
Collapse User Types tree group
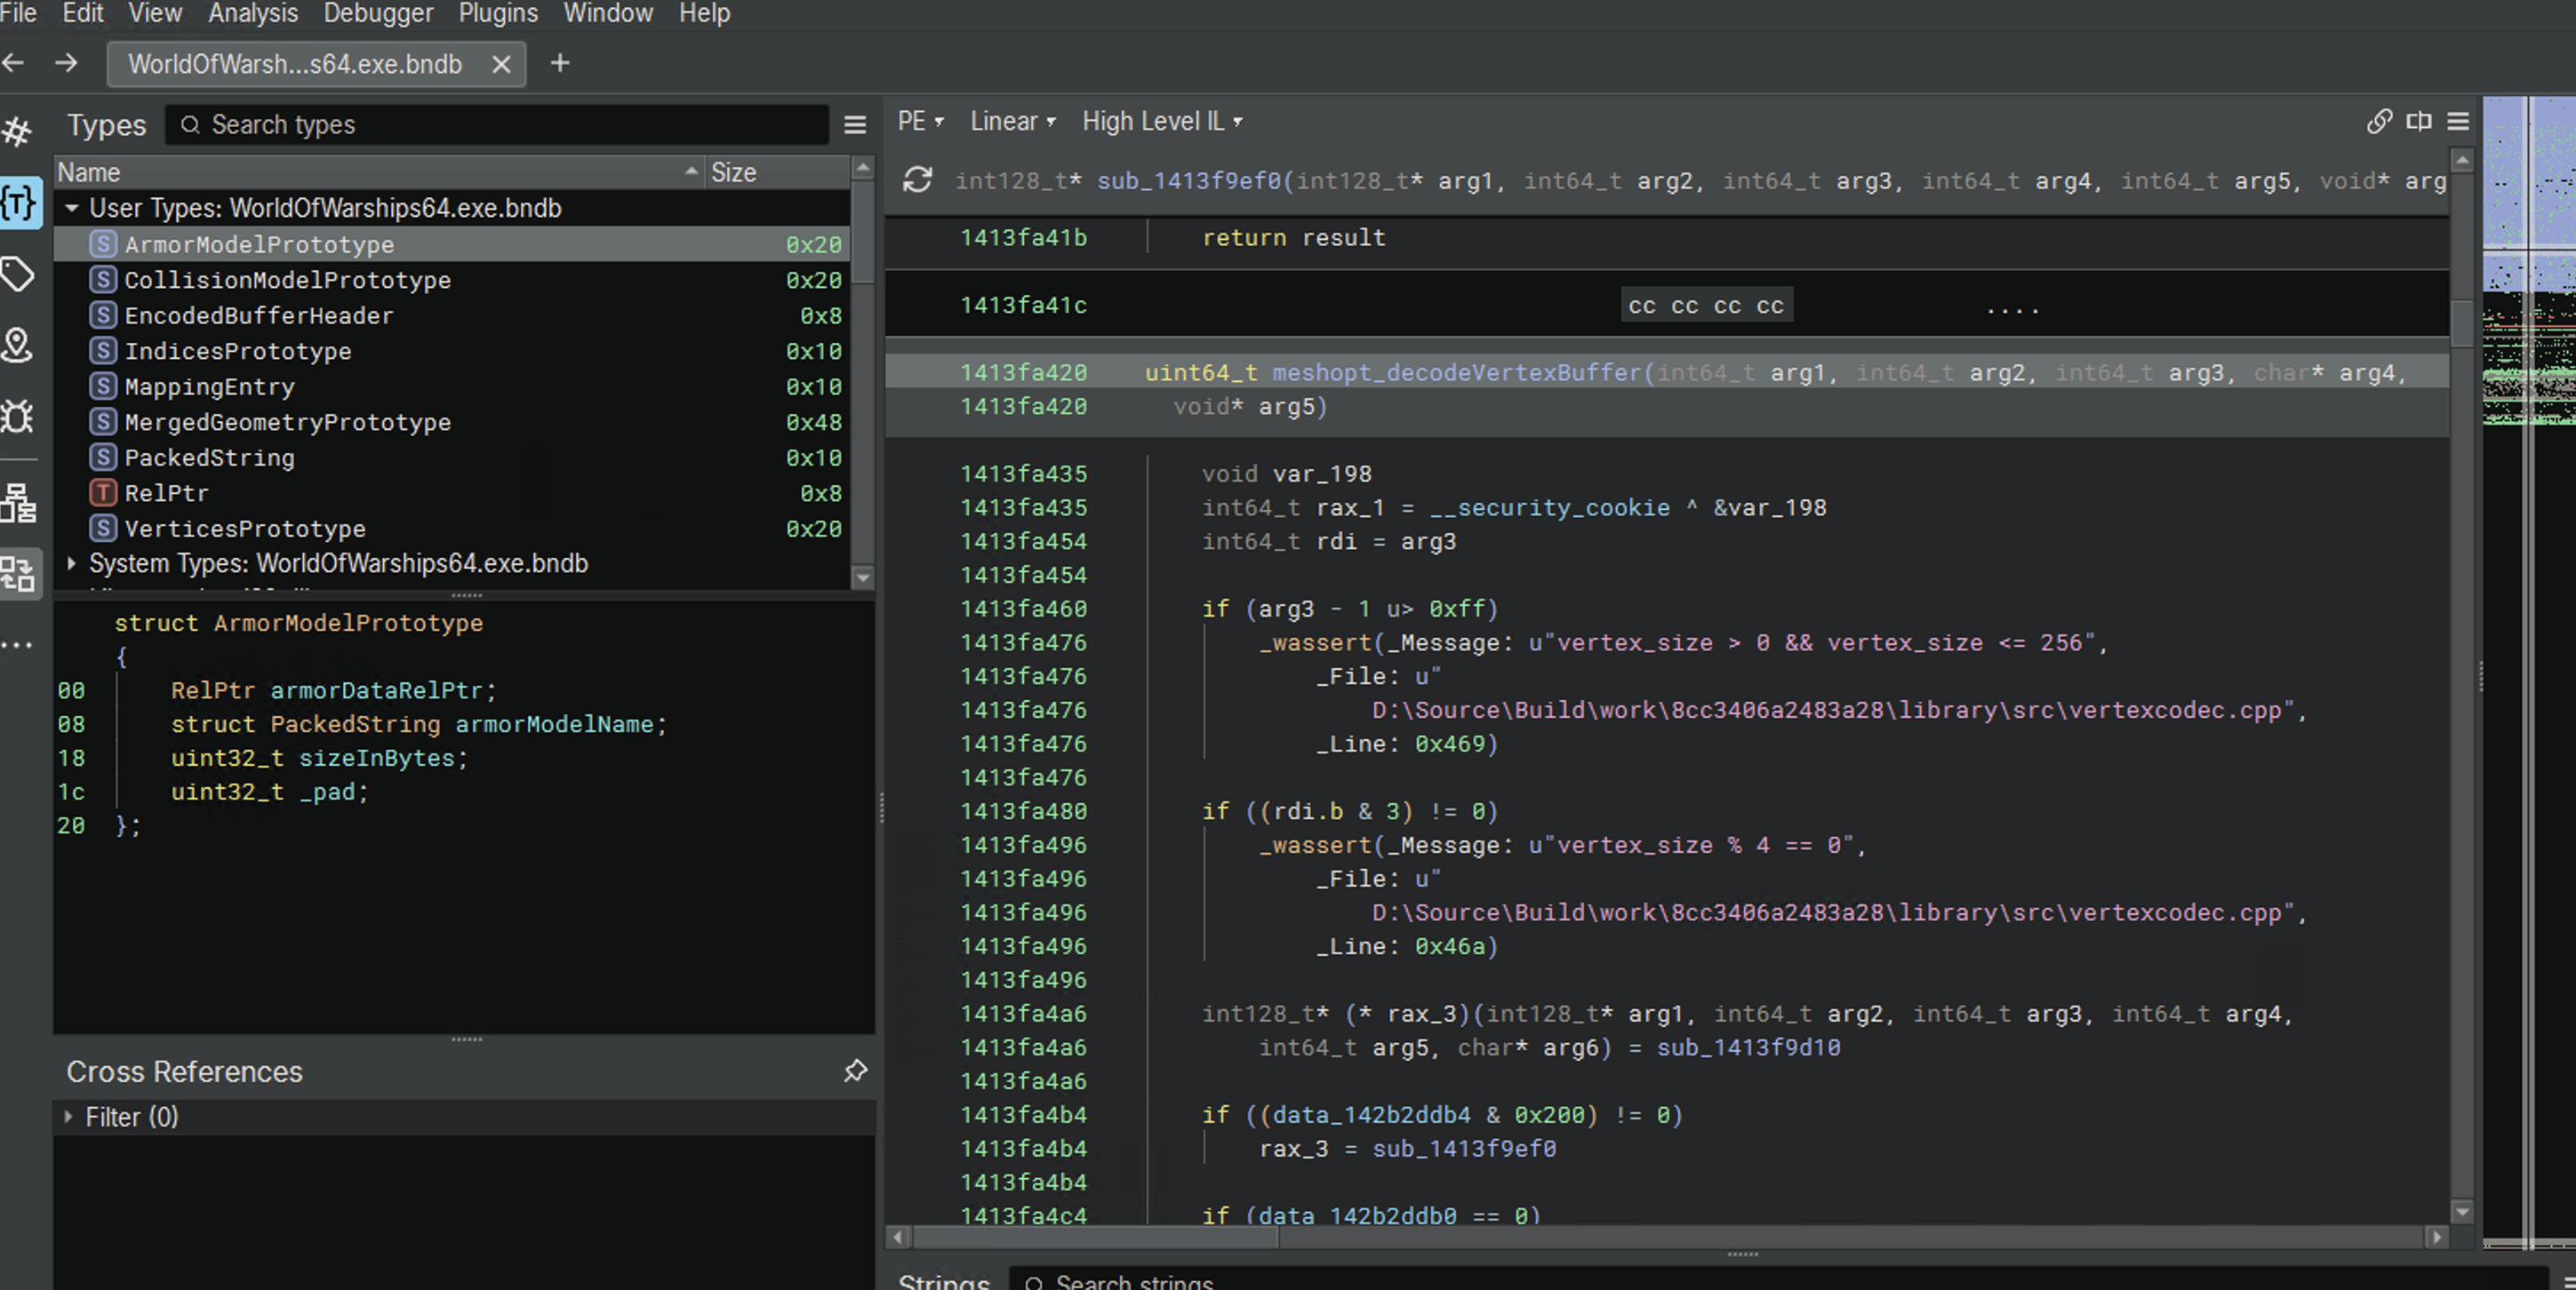pos(72,208)
